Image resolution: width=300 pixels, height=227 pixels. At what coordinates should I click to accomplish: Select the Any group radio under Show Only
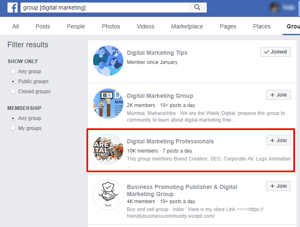click(x=13, y=71)
